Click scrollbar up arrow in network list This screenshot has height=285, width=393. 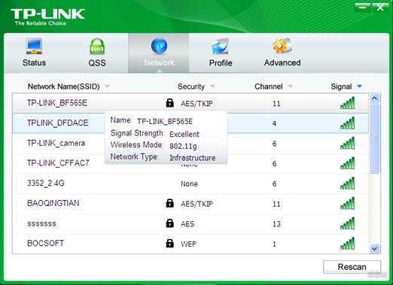[x=375, y=99]
